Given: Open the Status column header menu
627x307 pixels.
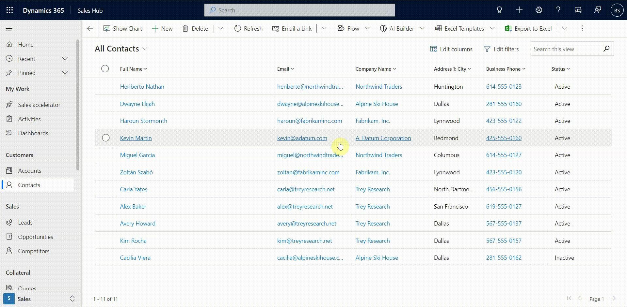Looking at the screenshot, I should tap(560, 69).
